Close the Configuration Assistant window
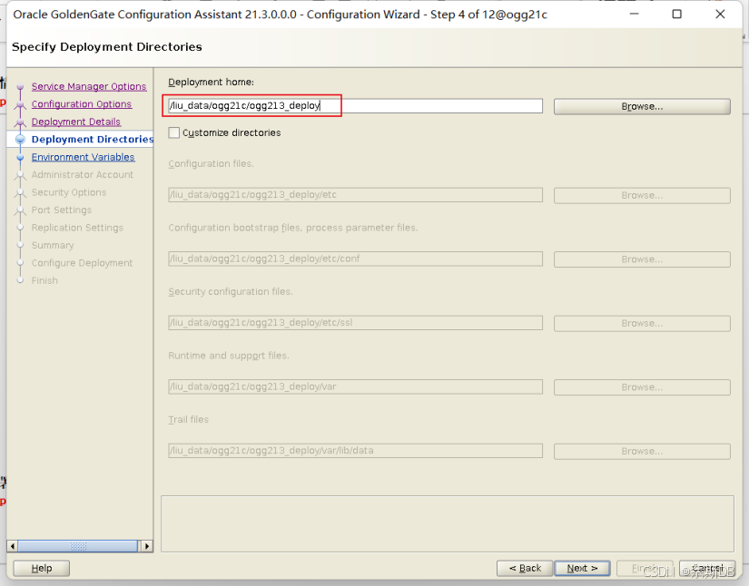Screen dimensions: 749x586 point(720,15)
